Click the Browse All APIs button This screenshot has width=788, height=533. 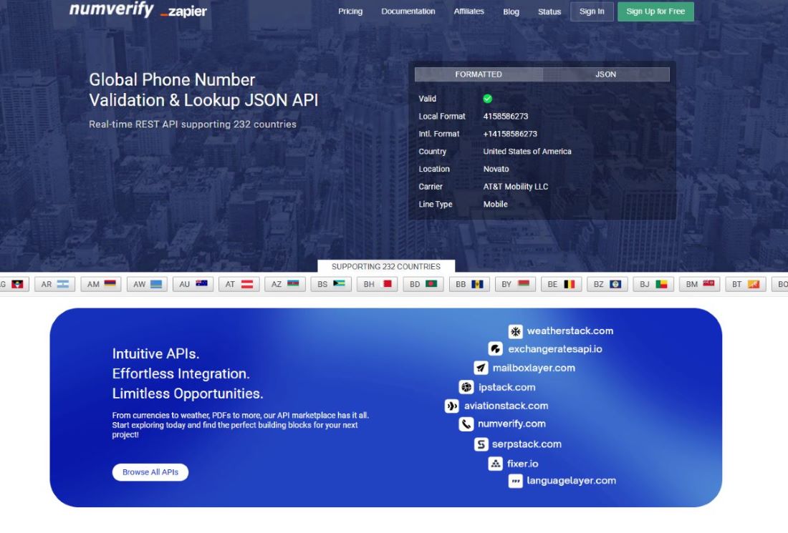tap(150, 472)
